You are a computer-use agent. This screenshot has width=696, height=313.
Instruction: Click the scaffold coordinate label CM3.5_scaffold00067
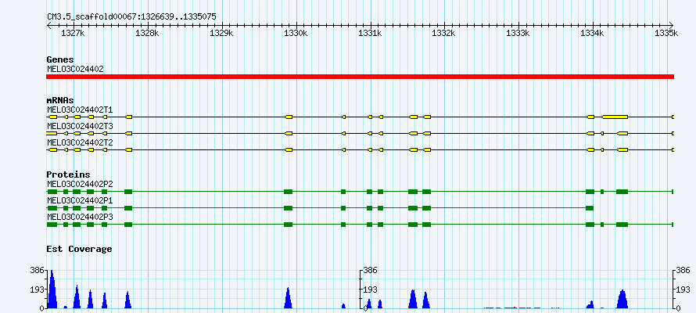[132, 16]
